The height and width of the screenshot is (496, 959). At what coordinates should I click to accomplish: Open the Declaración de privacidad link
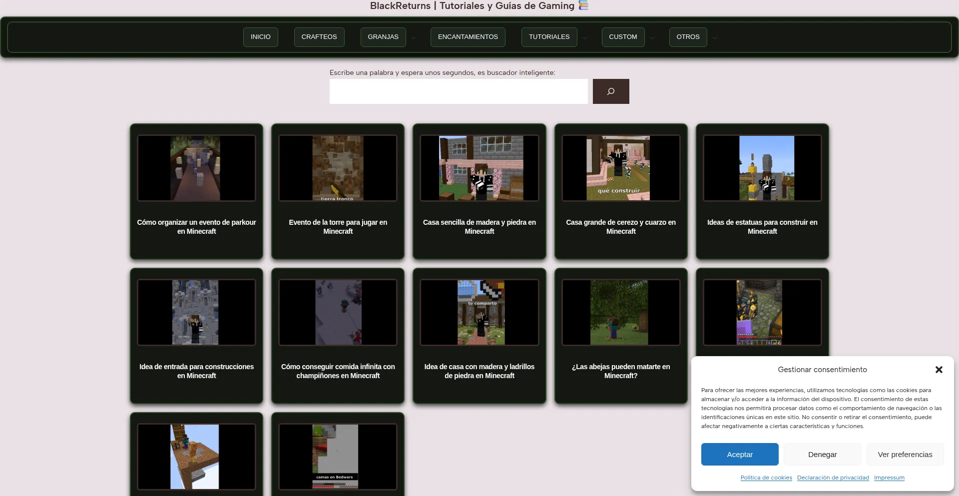click(833, 478)
